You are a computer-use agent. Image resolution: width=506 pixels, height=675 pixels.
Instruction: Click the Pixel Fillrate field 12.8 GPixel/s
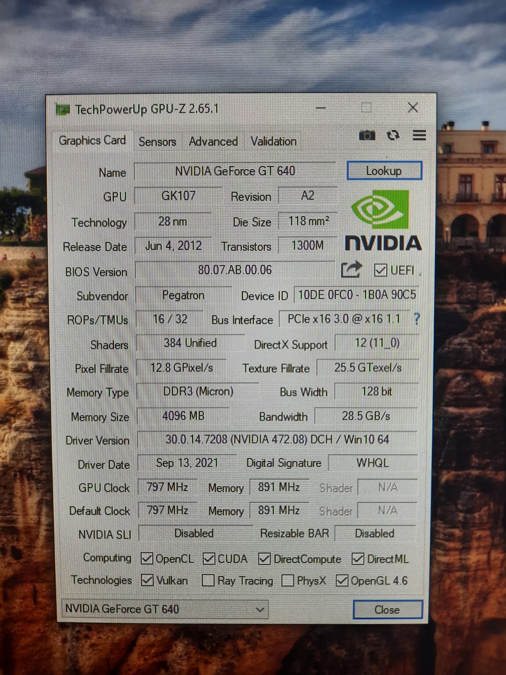click(x=182, y=368)
